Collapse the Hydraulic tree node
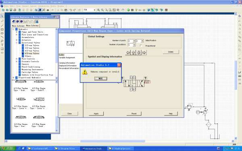242x151 pixels. (x=13, y=29)
